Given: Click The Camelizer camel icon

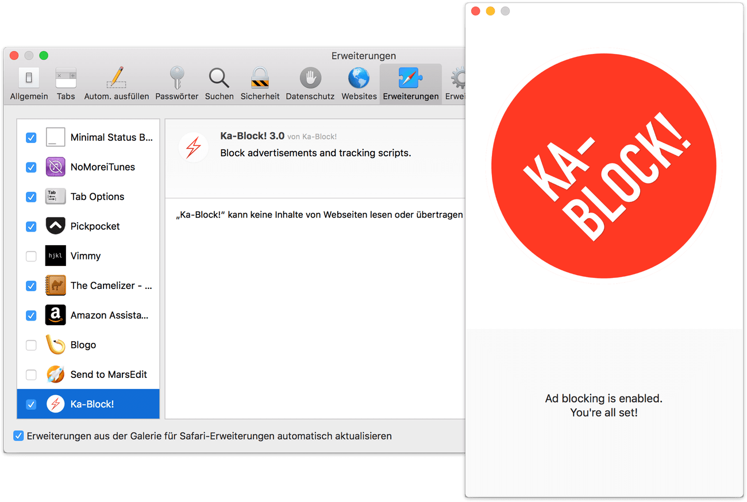Looking at the screenshot, I should click(x=56, y=285).
